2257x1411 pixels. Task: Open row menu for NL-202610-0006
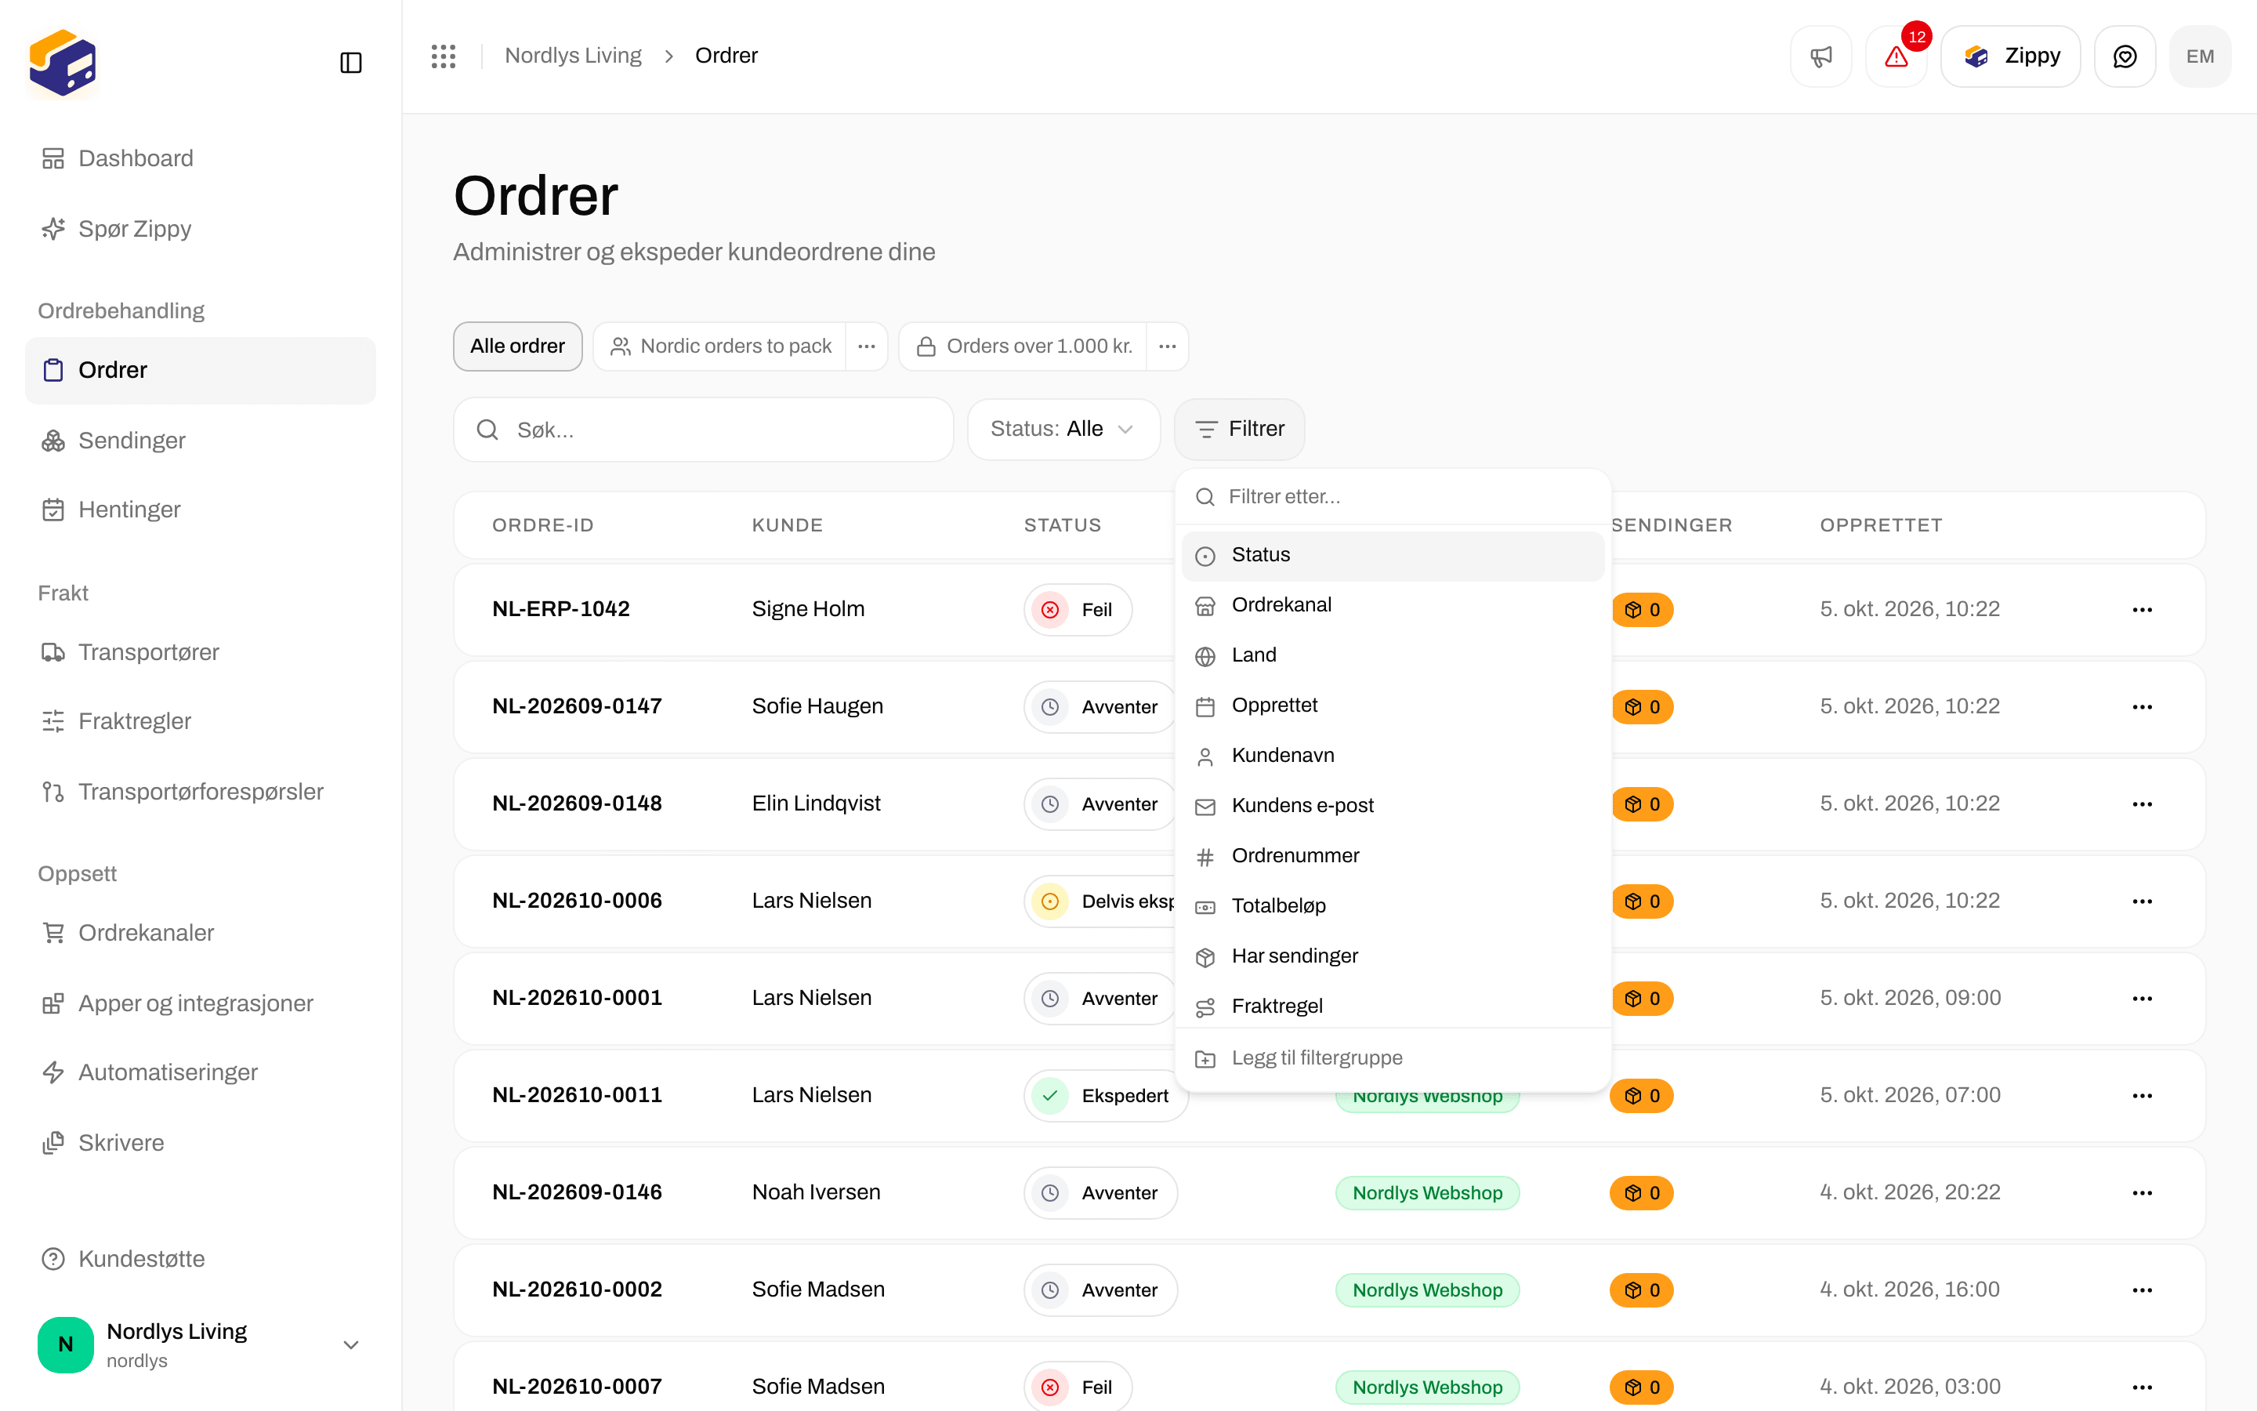[2143, 901]
